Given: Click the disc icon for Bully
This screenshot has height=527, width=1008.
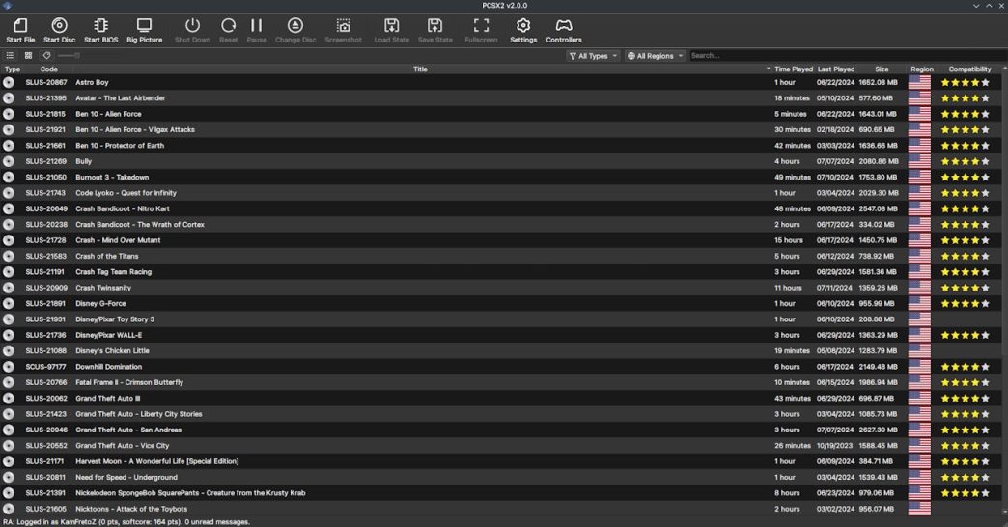Looking at the screenshot, I should click(x=9, y=161).
